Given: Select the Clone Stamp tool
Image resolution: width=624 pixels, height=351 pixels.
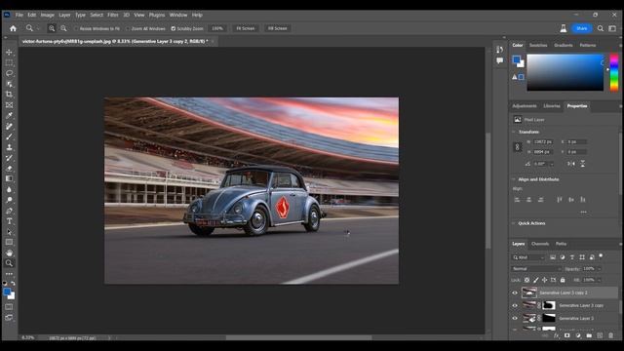Looking at the screenshot, I should pyautogui.click(x=9, y=147).
